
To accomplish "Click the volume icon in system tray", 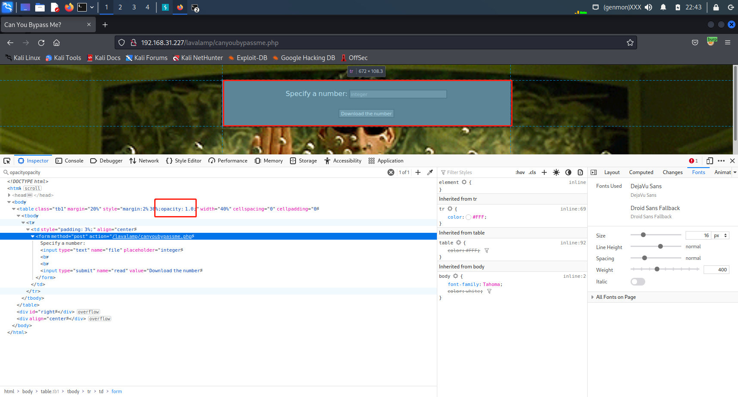I will (x=649, y=7).
